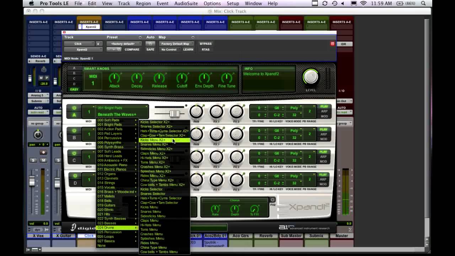Open the Xpand2 insert selector dropdown

point(84,49)
